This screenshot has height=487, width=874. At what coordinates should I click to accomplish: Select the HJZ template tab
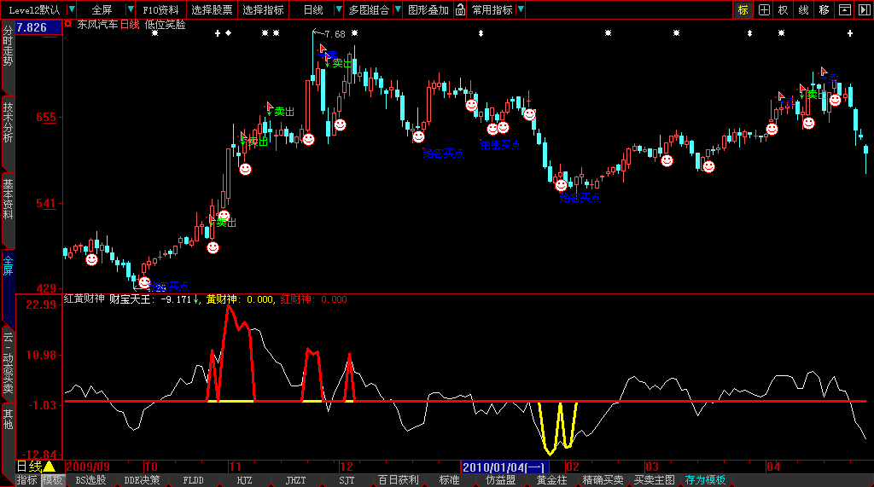click(x=245, y=480)
